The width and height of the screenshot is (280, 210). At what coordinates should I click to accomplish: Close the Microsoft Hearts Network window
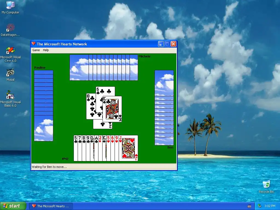click(173, 44)
